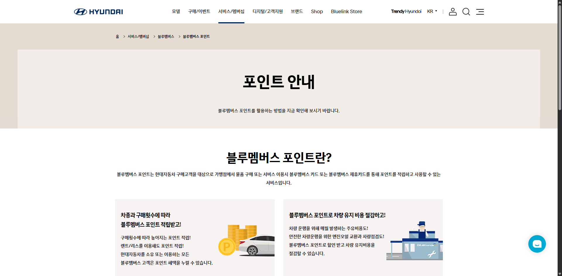Click the 홈 breadcrumb link
This screenshot has width=562, height=276.
pyautogui.click(x=118, y=36)
